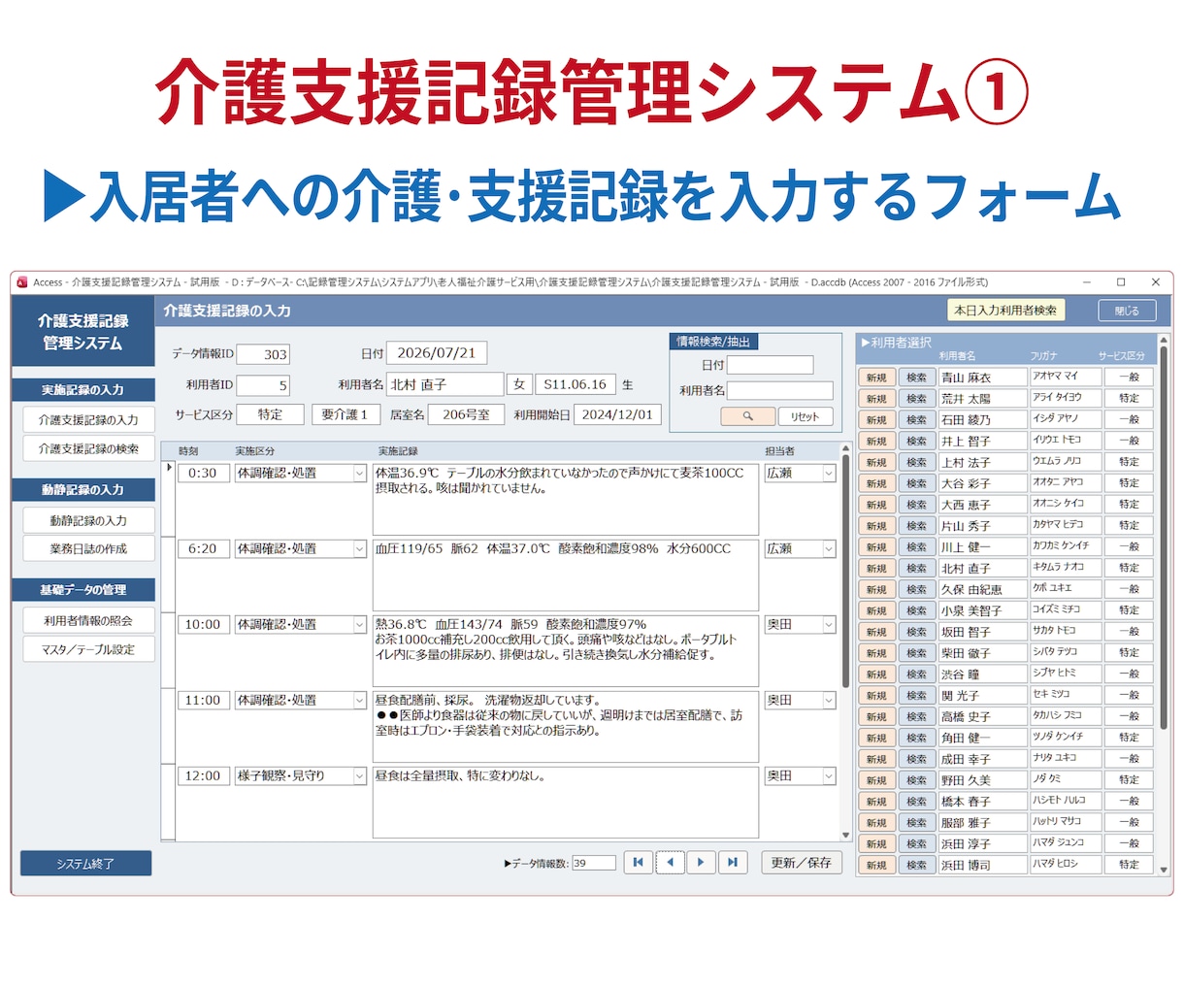This screenshot has height=987, width=1184.
Task: Click name 大谷 彩子 in user list
Action: 982,483
